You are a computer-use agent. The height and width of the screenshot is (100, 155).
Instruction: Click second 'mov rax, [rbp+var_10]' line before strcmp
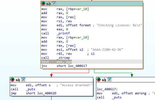pyautogui.click(x=65, y=37)
